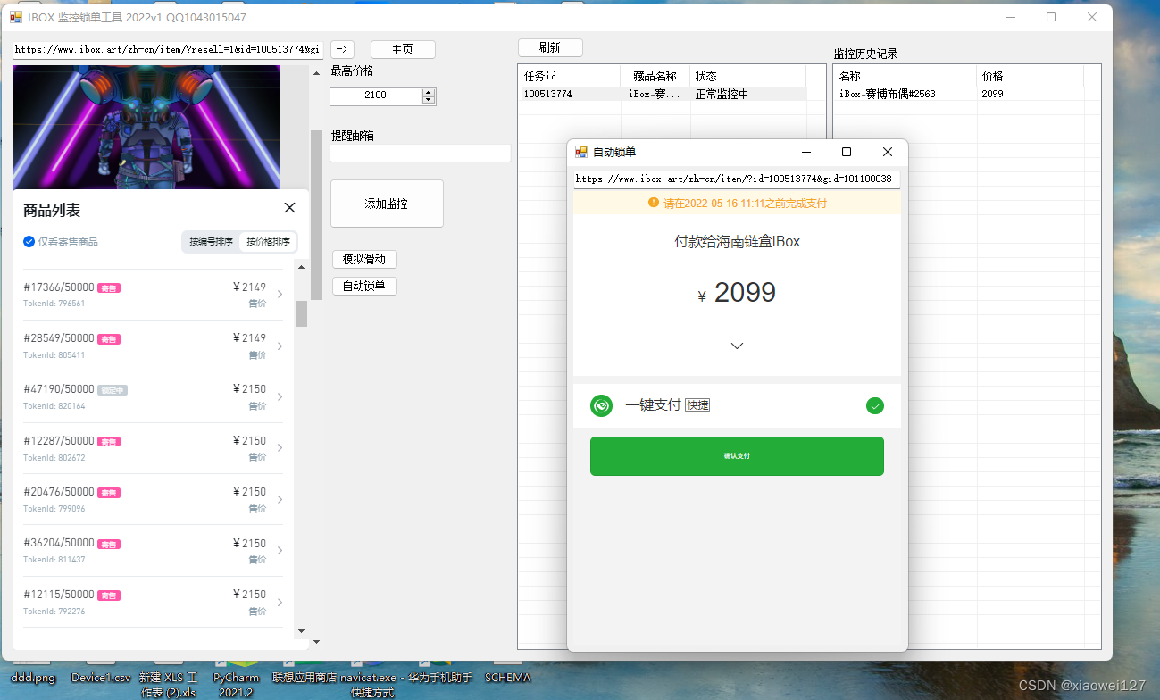Click the 锁定中 tag on item #47190

click(113, 390)
